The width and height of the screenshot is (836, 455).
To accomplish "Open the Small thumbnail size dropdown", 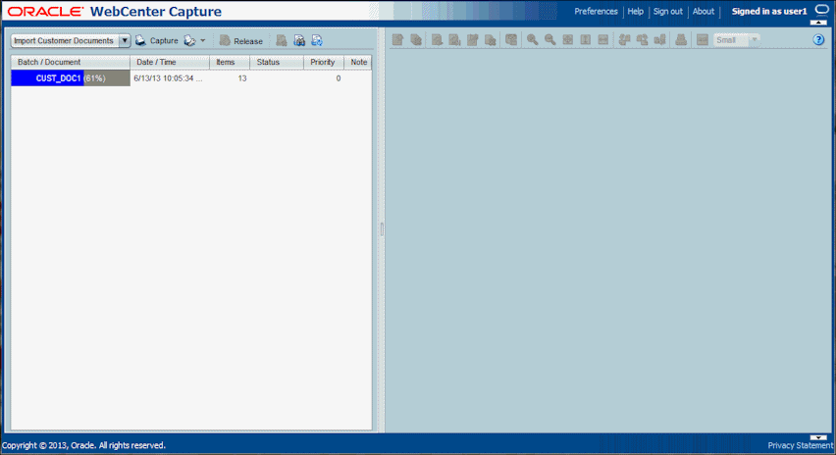I will [755, 40].
